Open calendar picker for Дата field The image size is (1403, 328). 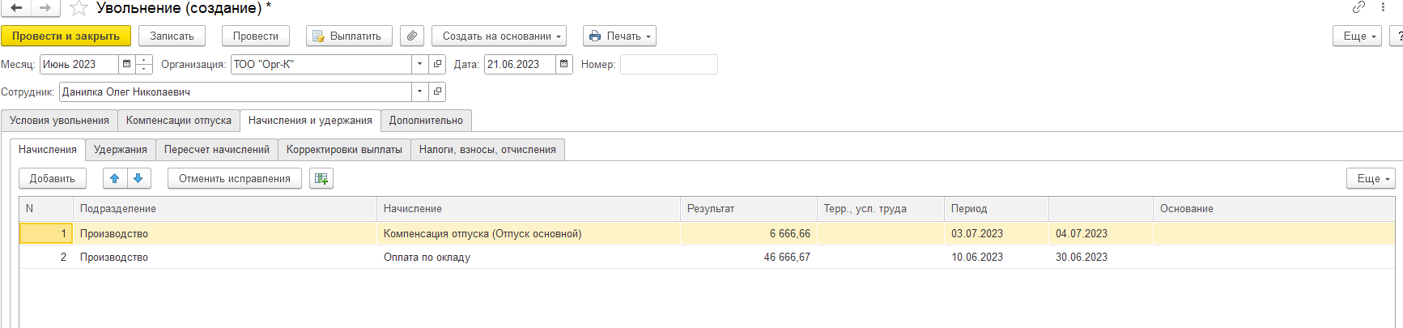[x=564, y=65]
